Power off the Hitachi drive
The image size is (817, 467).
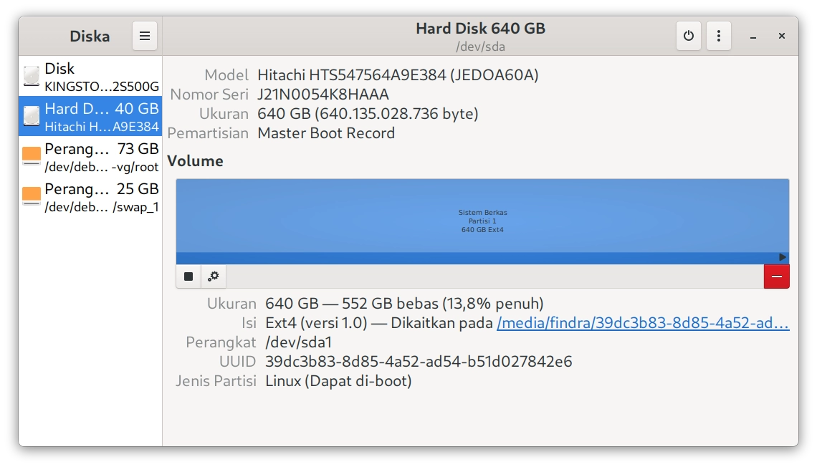coord(688,35)
